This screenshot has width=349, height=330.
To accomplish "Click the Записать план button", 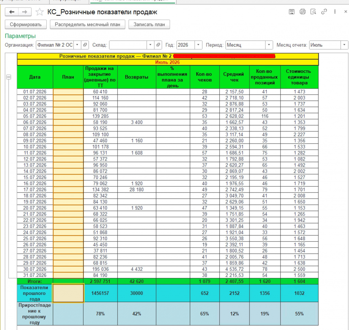I will tap(149, 24).
